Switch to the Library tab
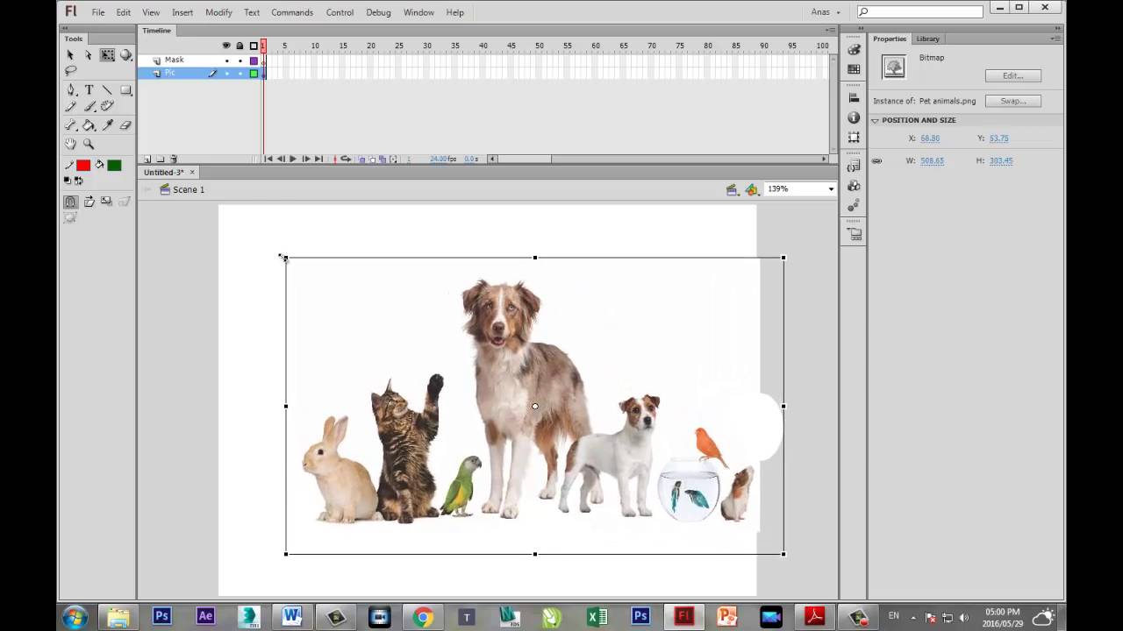 tap(927, 39)
